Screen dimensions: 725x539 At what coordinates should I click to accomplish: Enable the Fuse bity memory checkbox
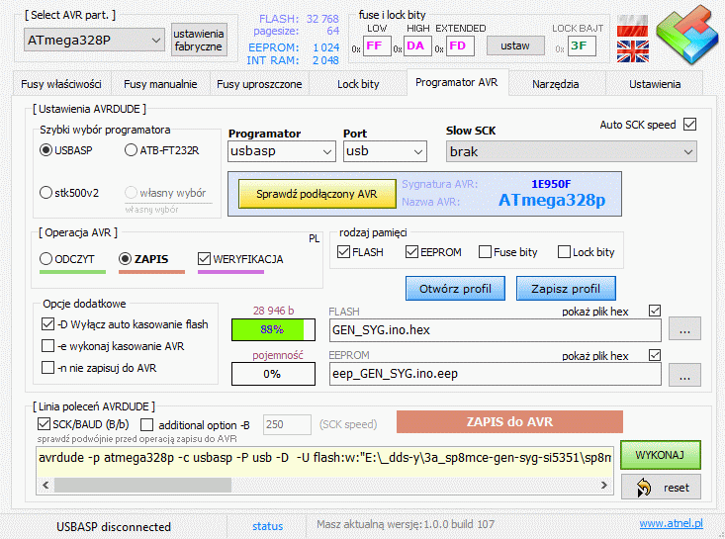pos(486,252)
